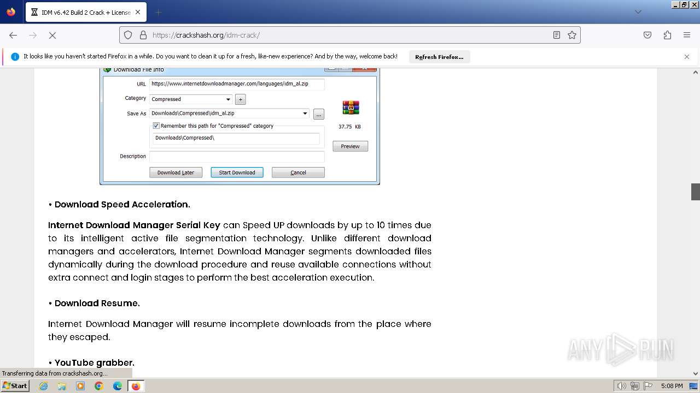The height and width of the screenshot is (393, 700).
Task: Click the Action Center flag icon
Action: pyautogui.click(x=648, y=386)
